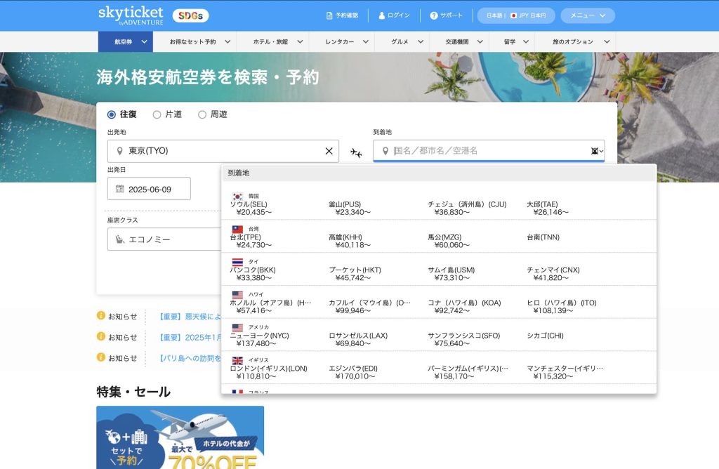The width and height of the screenshot is (719, 469).
Task: Select the 往復 round-trip radio button
Action: (x=112, y=114)
